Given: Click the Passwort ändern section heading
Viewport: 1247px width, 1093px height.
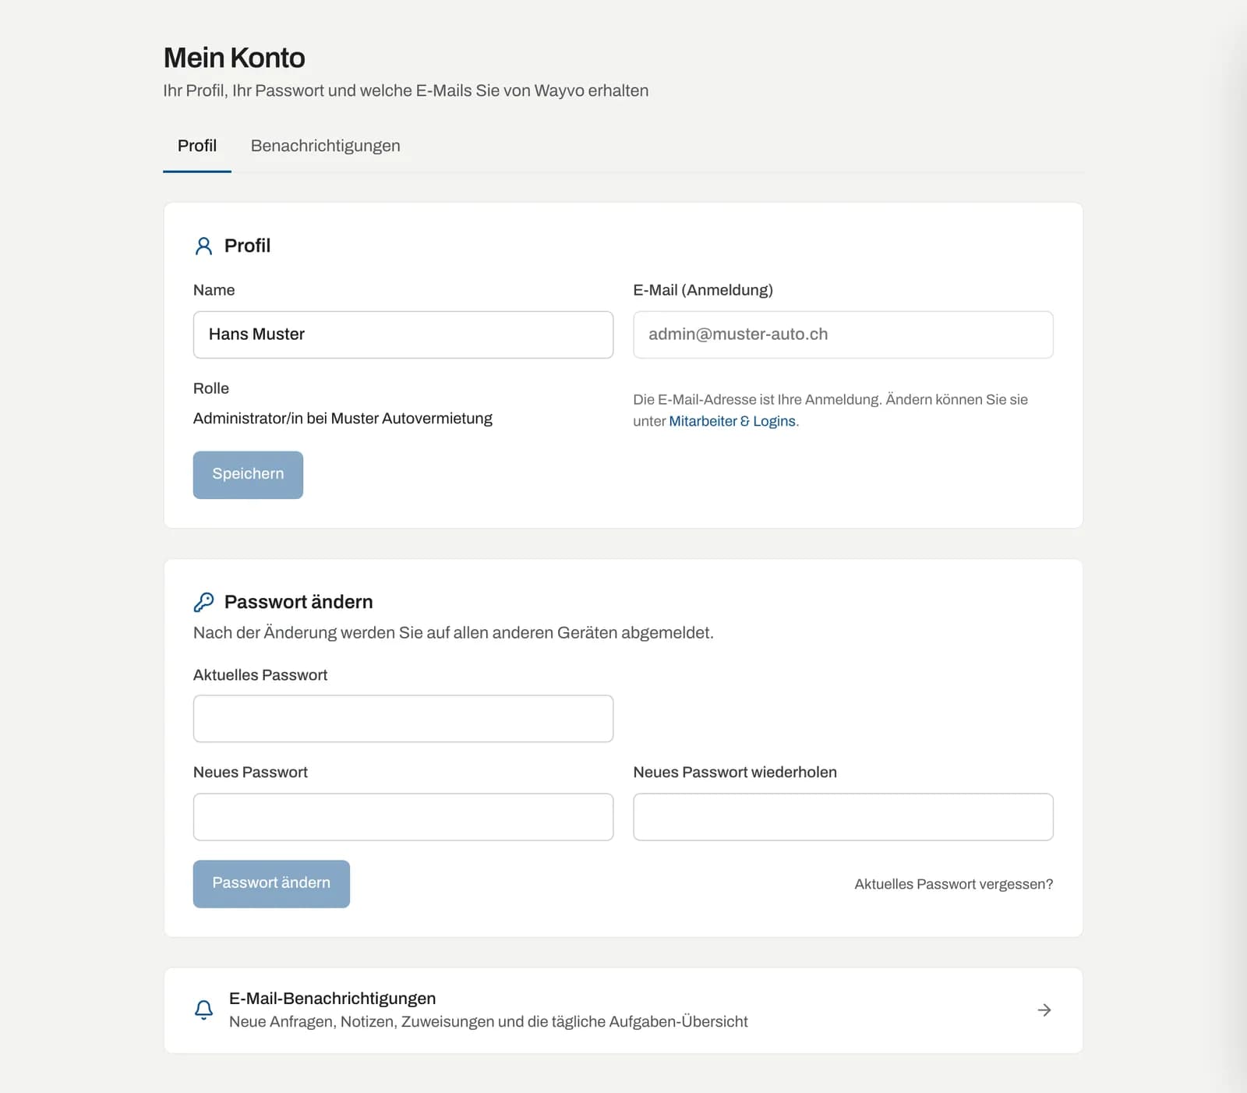Looking at the screenshot, I should tap(299, 602).
